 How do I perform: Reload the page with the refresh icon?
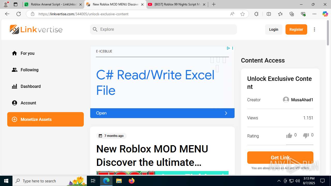point(19,14)
